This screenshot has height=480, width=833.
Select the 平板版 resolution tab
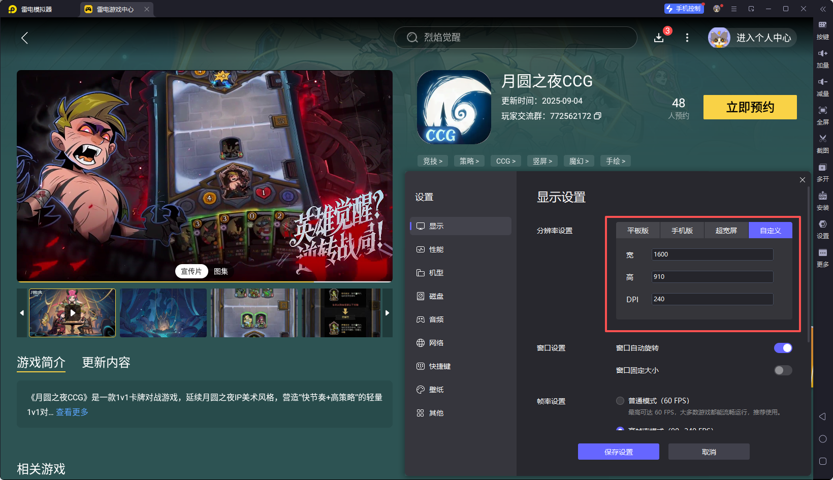[x=638, y=230]
